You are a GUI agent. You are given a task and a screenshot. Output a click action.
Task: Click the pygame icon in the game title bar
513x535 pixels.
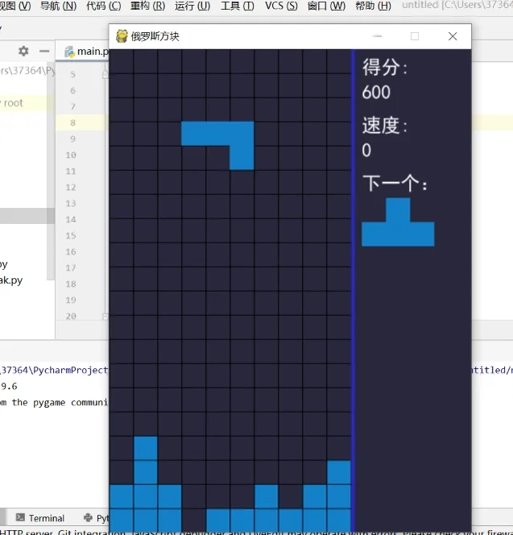point(122,36)
